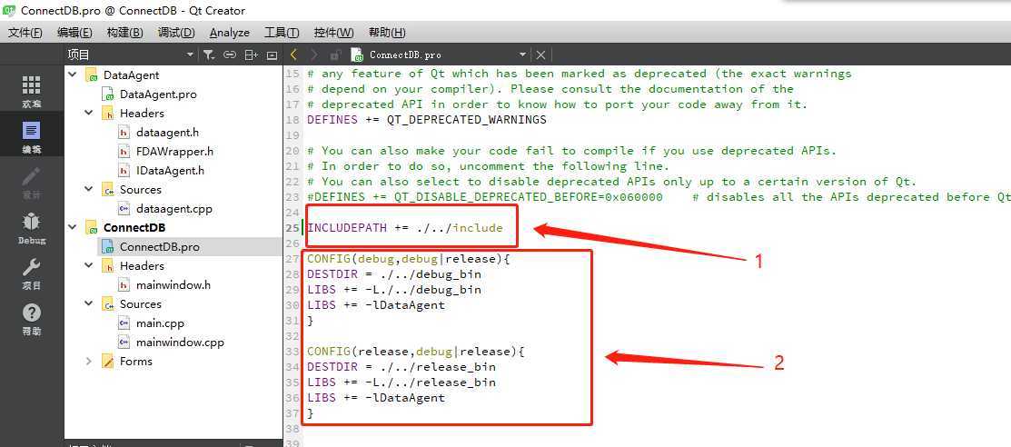1011x447 pixels.
Task: Open the open documents dropdown
Action: click(x=523, y=55)
